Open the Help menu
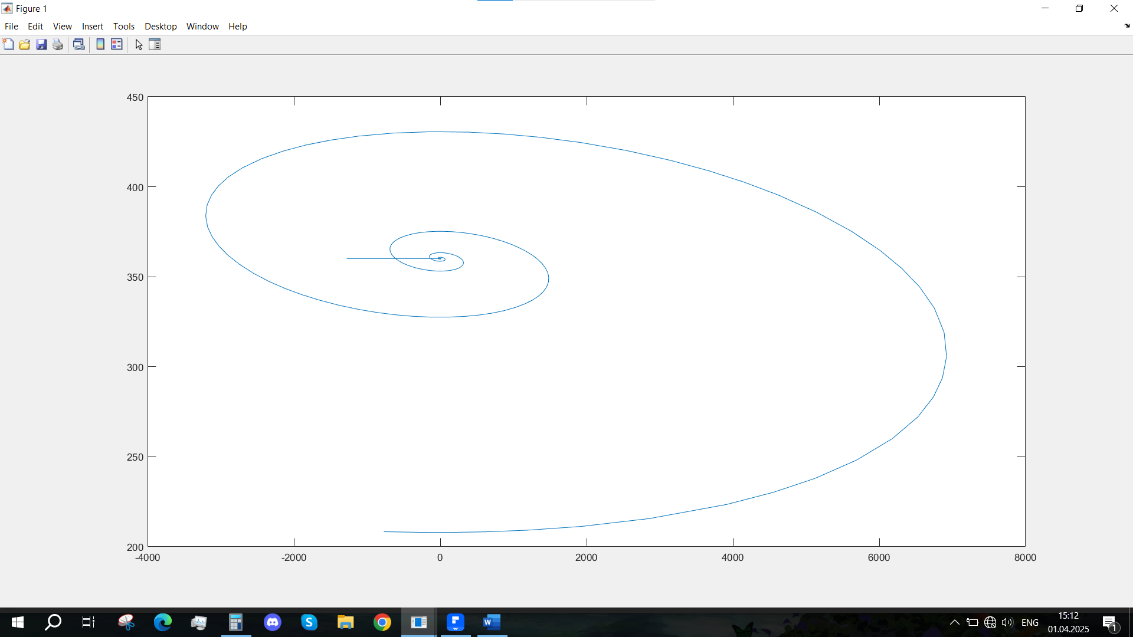The height and width of the screenshot is (637, 1133). [238, 27]
